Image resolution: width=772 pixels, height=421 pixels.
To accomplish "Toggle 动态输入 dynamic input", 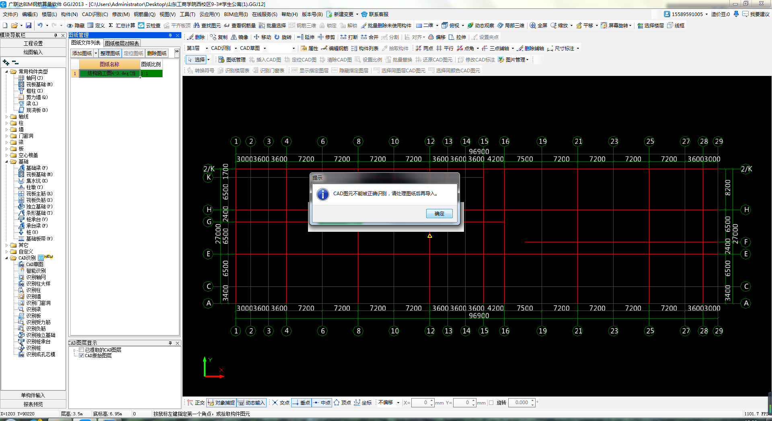I will coord(251,403).
